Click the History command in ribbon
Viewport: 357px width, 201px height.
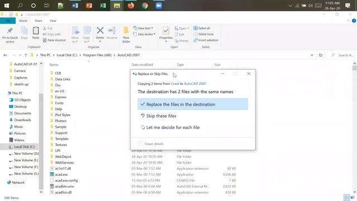[x=181, y=41]
